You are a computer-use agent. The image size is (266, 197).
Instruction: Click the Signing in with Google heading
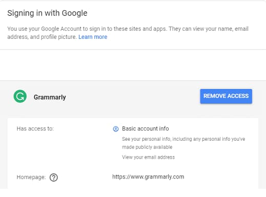[47, 13]
